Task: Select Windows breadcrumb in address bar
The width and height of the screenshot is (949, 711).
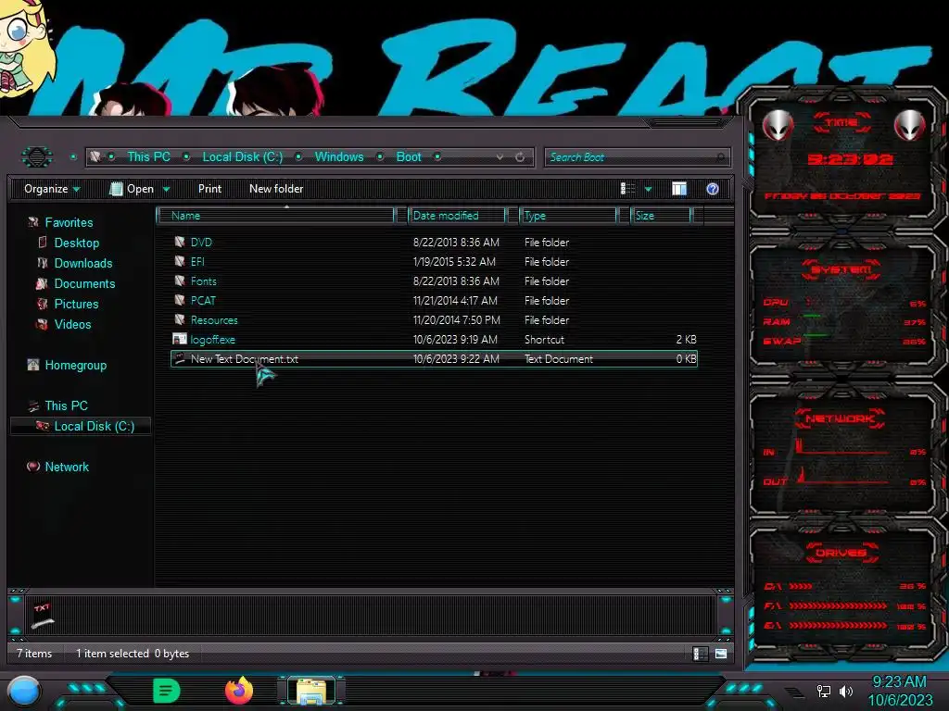Action: tap(339, 156)
